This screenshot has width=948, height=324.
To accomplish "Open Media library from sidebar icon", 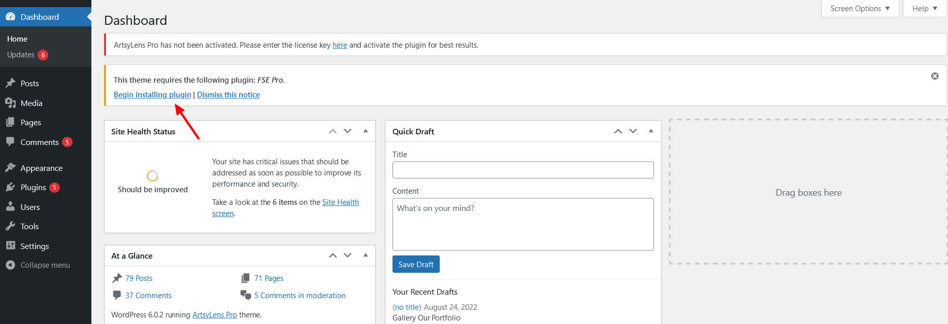I will pyautogui.click(x=10, y=103).
